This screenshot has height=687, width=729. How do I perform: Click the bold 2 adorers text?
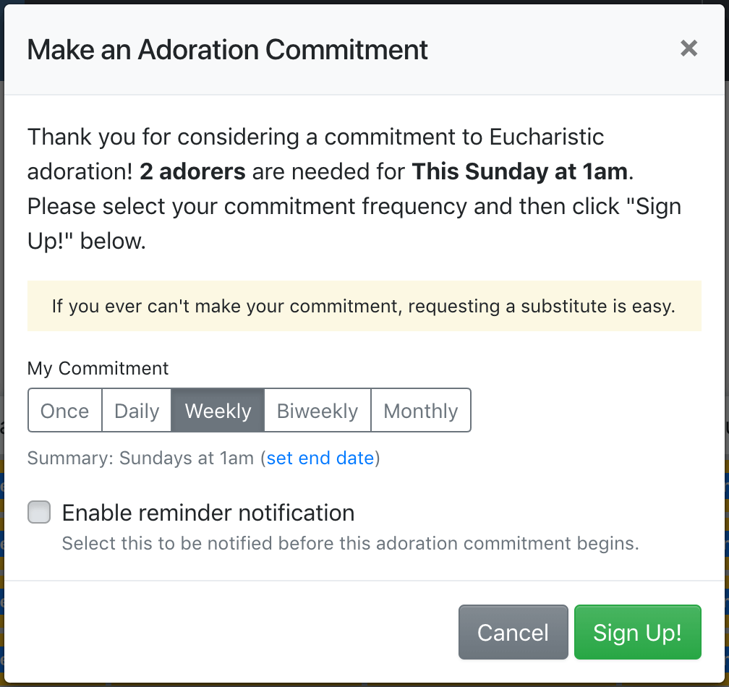coord(192,171)
